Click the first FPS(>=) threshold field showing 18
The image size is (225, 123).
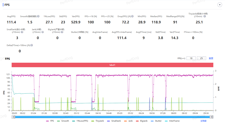[x=191, y=58]
